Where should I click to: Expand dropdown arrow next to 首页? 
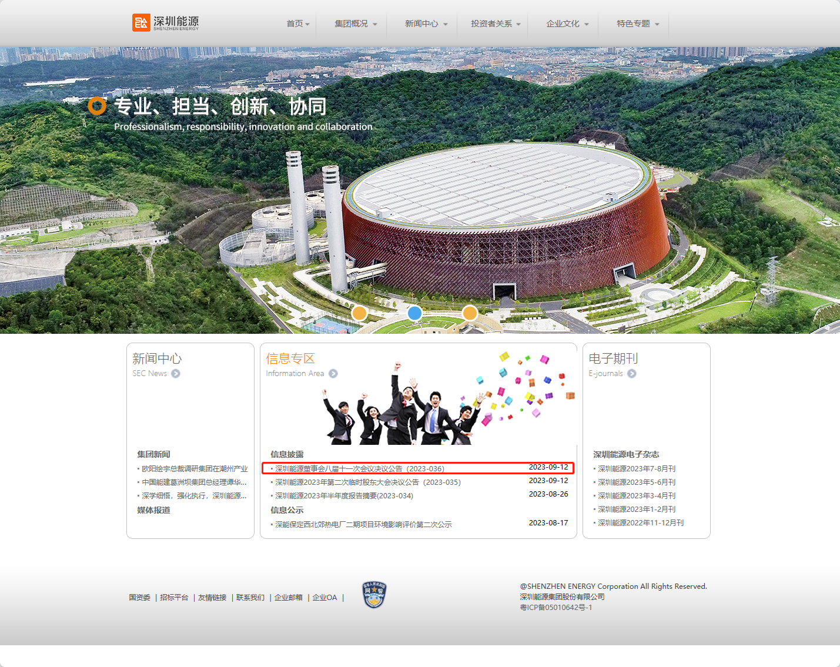click(307, 25)
